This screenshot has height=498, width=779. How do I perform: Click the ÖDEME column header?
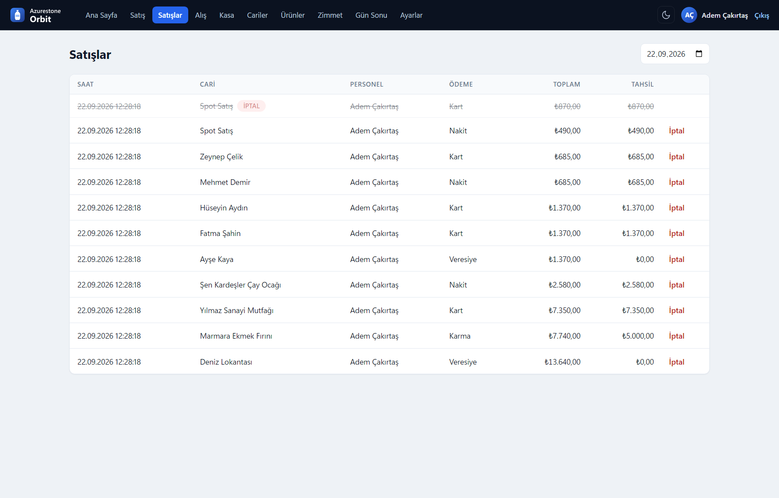point(461,84)
